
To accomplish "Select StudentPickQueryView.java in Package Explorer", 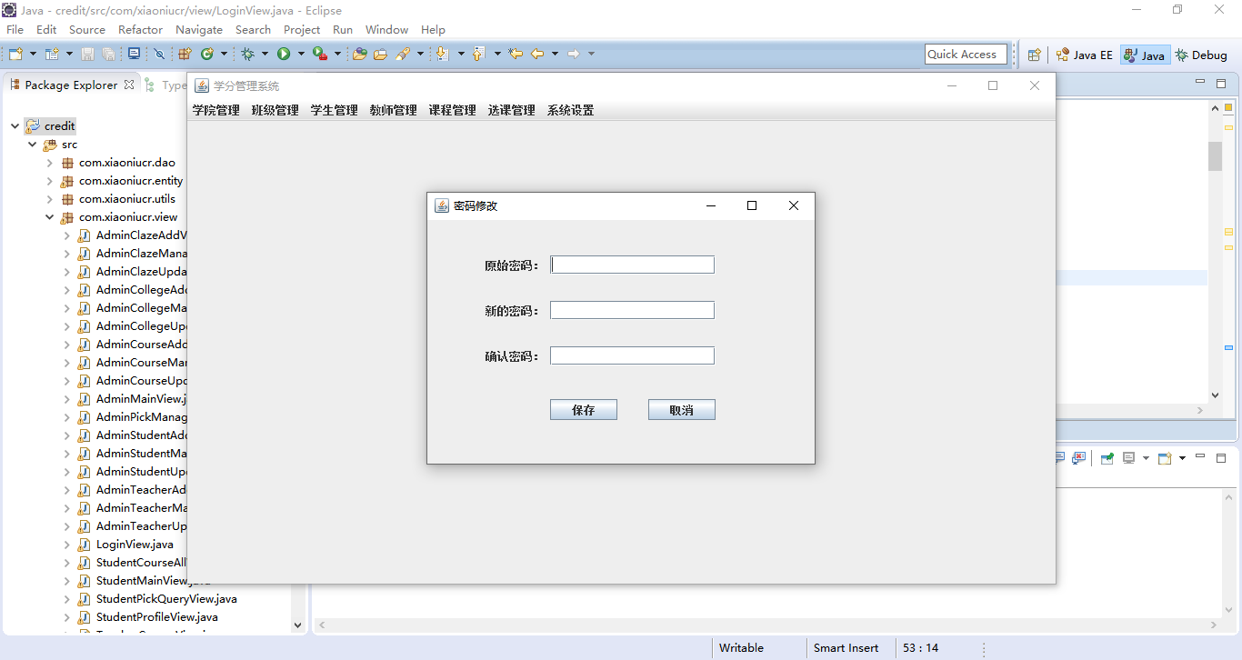I will (166, 599).
